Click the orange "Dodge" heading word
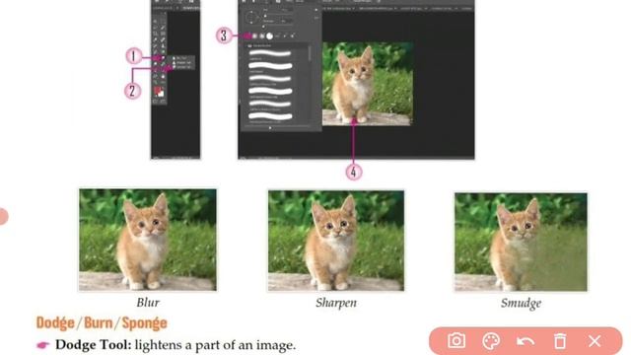Image resolution: width=631 pixels, height=355 pixels. tap(55, 322)
